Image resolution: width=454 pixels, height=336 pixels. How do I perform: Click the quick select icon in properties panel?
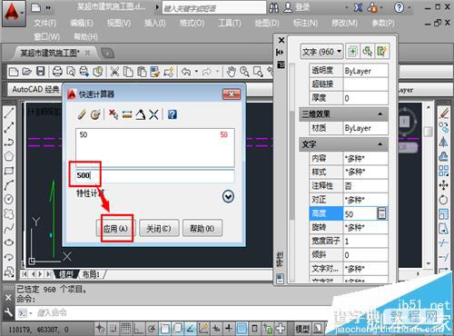382,52
